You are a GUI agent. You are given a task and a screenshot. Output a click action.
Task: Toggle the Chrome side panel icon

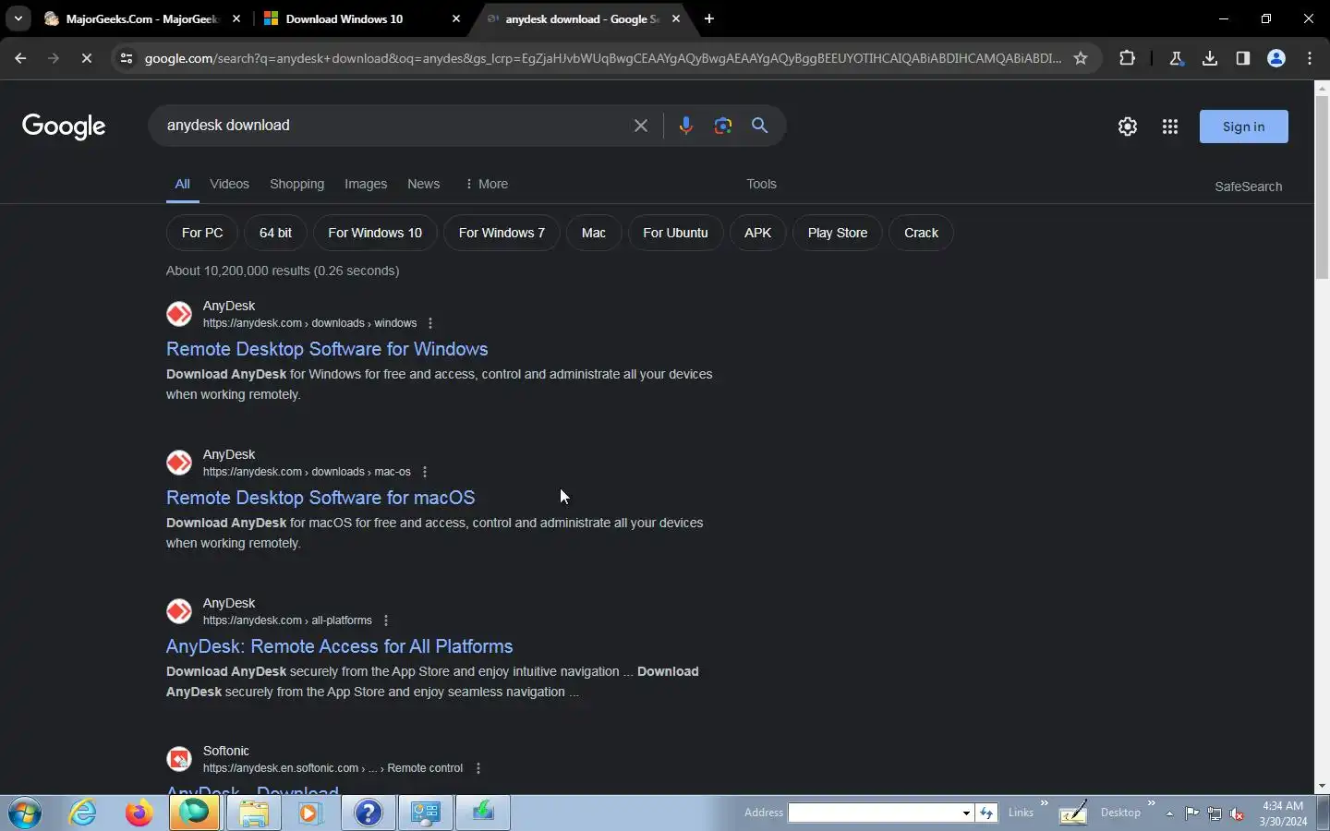[1243, 58]
